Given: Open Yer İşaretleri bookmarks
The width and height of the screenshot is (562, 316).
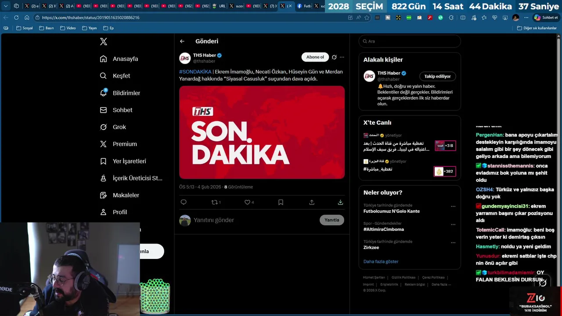Looking at the screenshot, I should pos(123,161).
